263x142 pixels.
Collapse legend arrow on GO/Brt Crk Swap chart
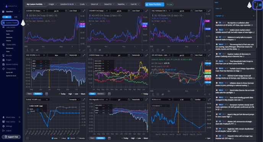pos(28,24)
